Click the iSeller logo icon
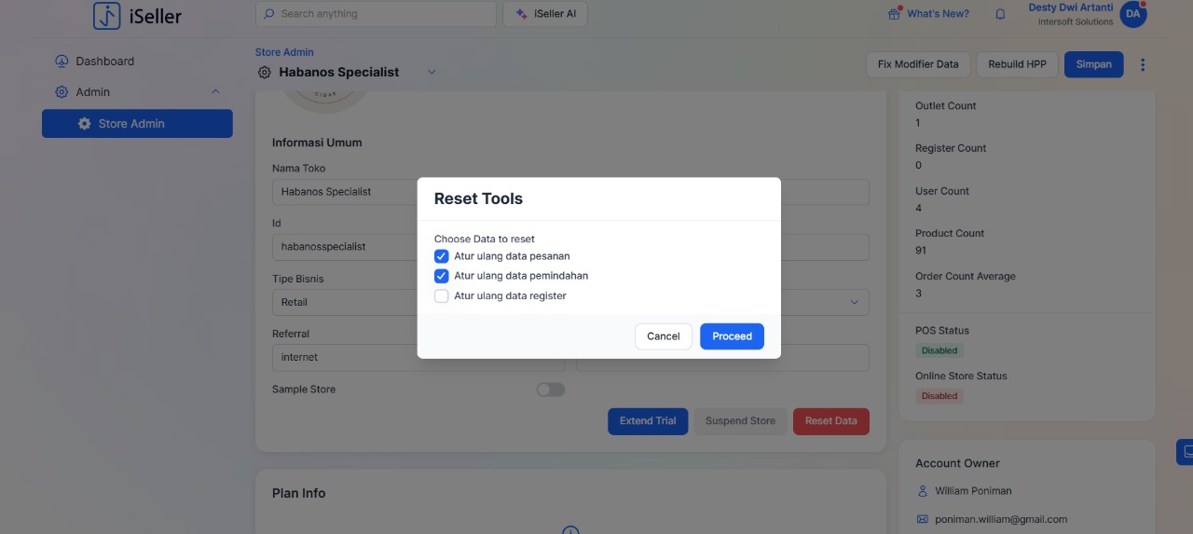 (x=107, y=15)
